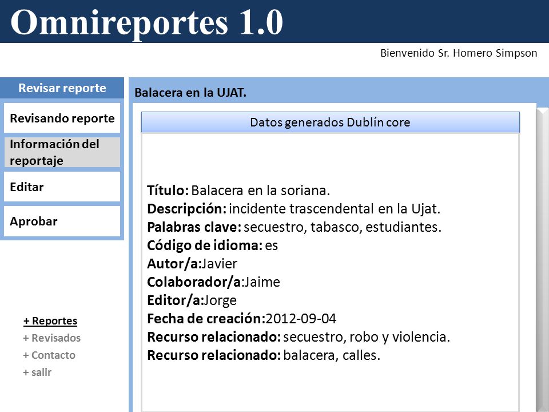Follow the + Contacto link

tap(49, 355)
